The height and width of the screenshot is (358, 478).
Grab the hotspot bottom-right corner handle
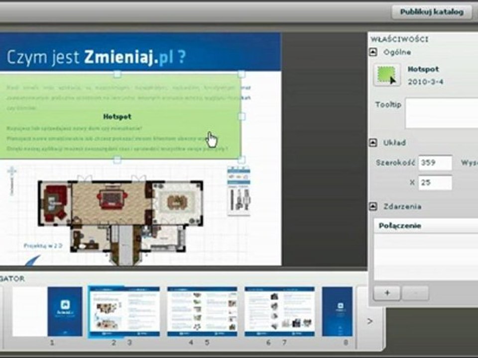[241, 159]
